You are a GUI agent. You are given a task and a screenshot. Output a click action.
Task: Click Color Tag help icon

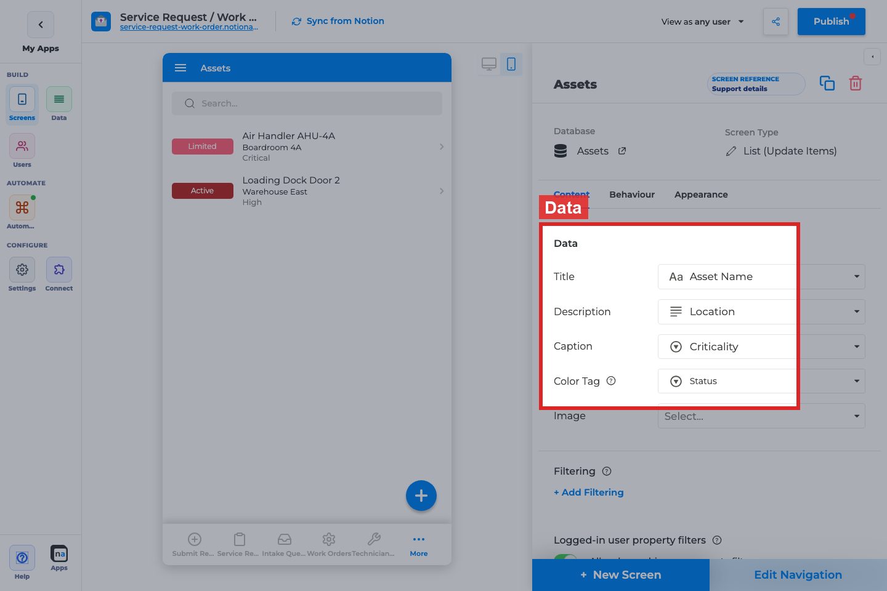tap(611, 381)
